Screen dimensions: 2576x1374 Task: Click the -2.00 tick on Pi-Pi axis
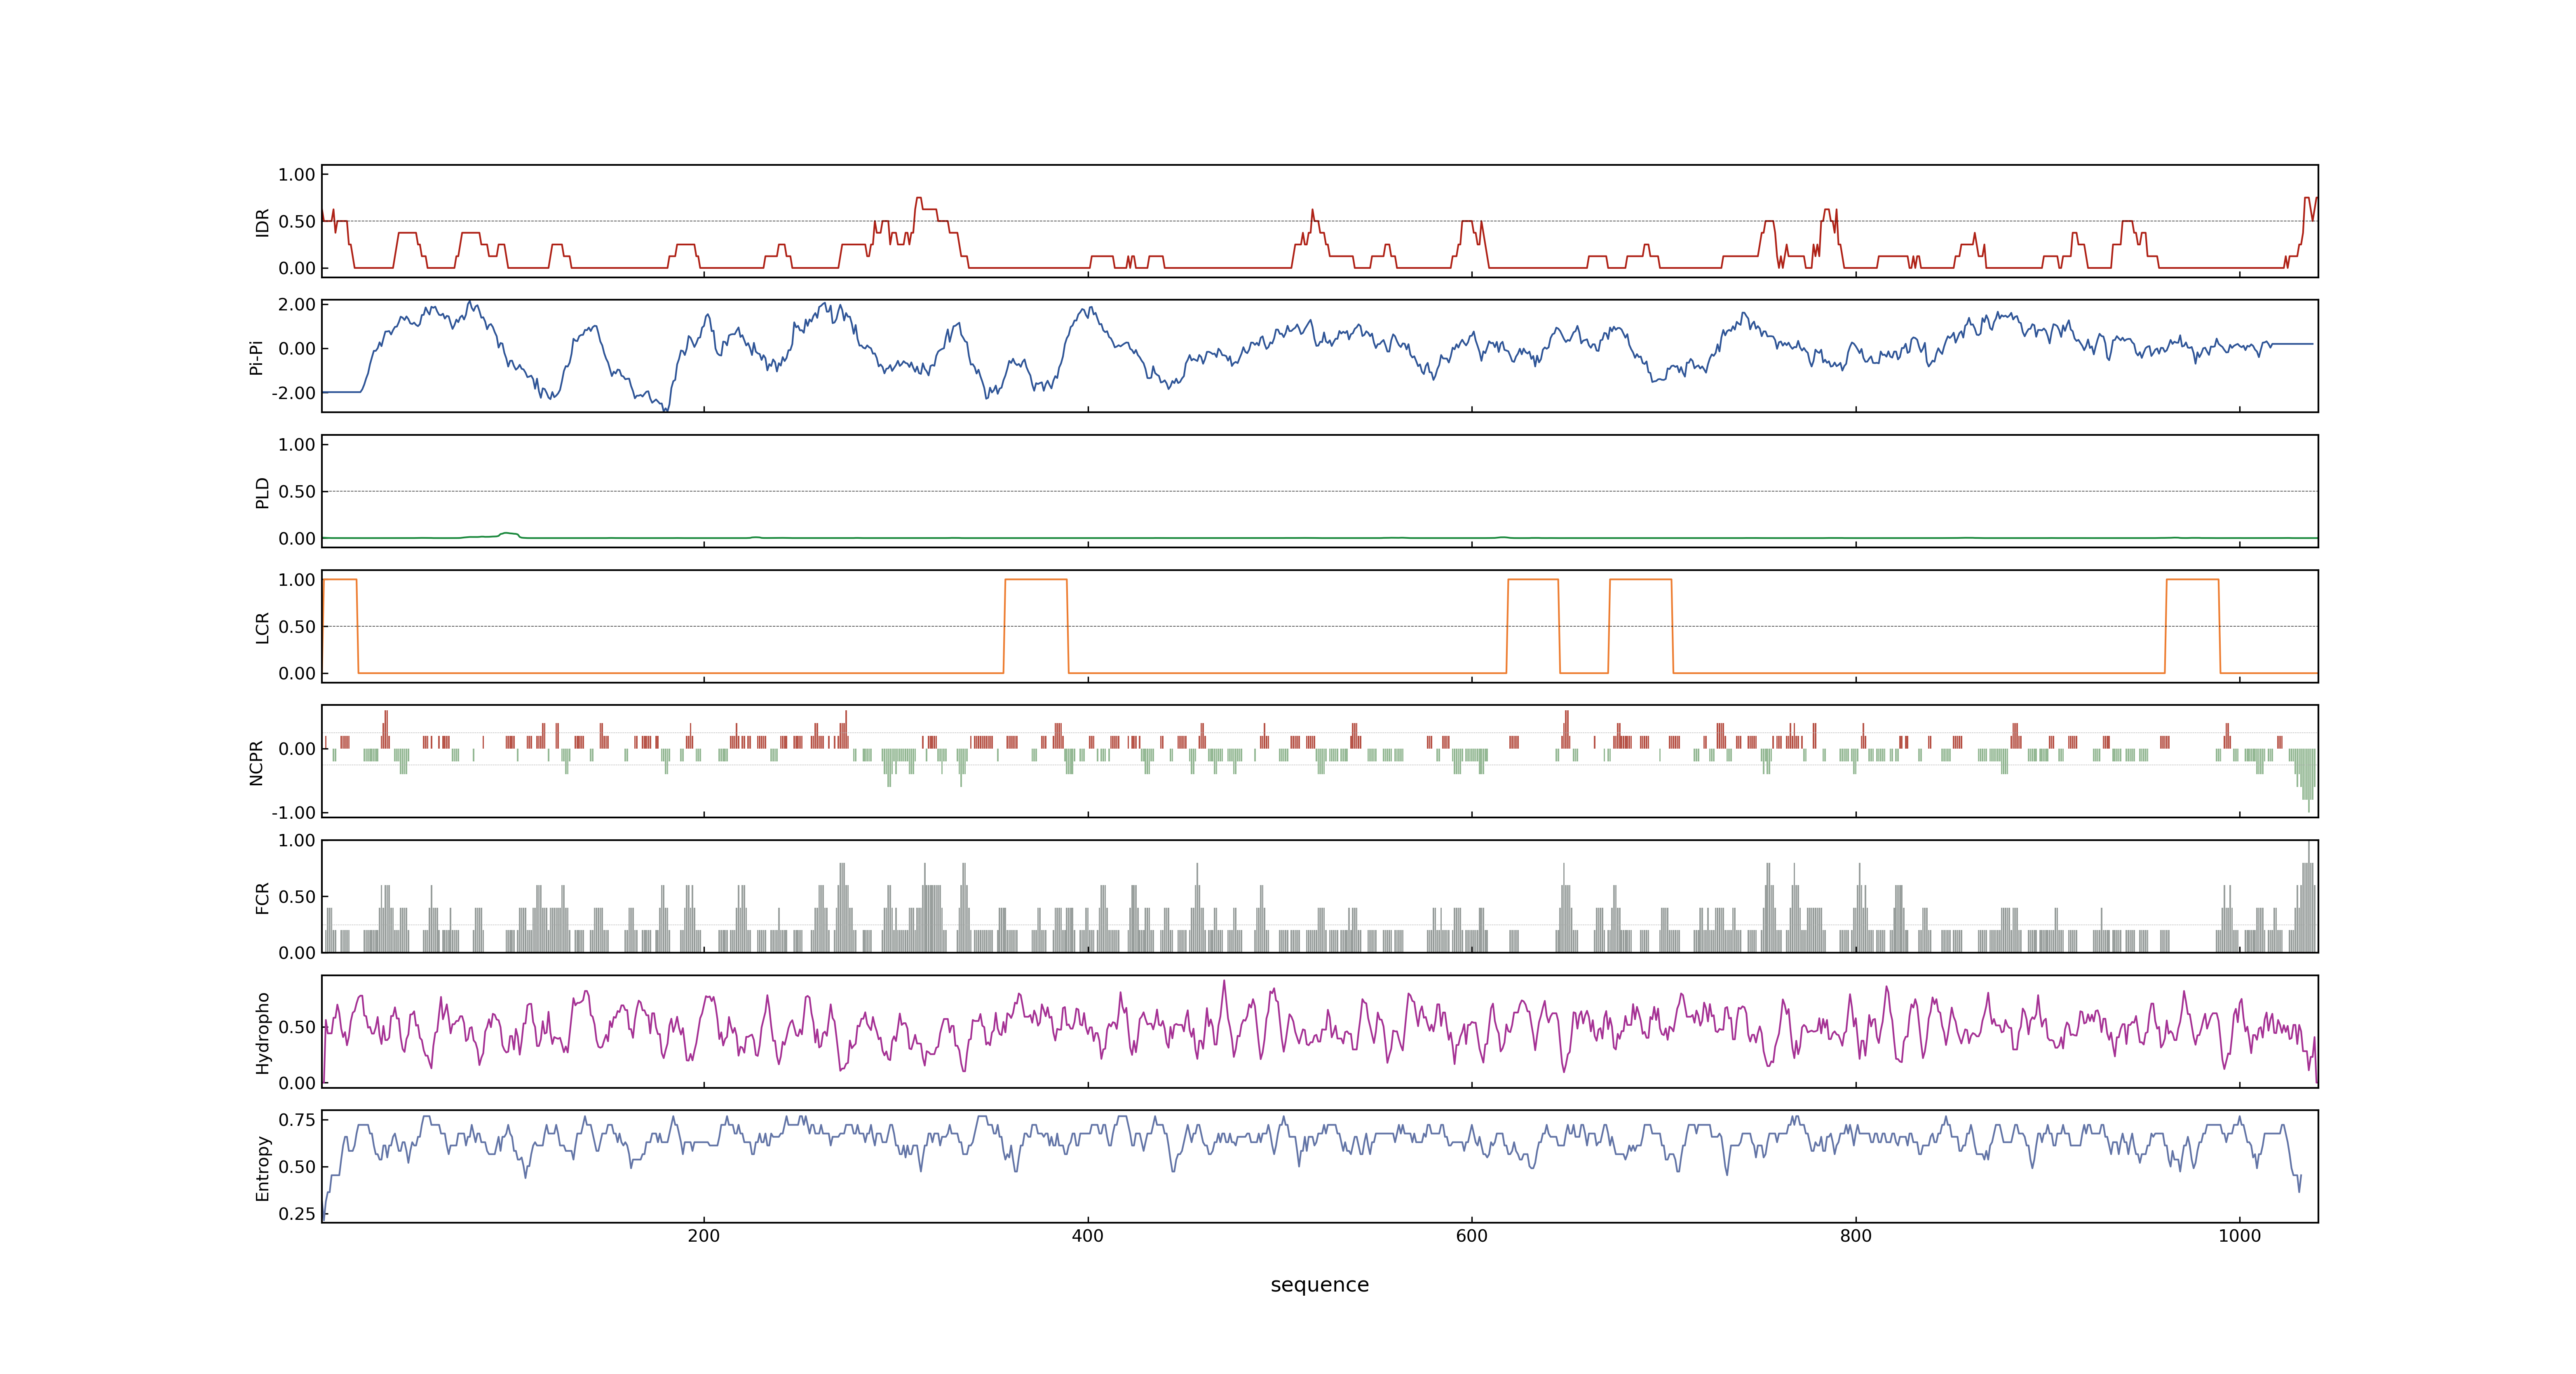point(294,393)
